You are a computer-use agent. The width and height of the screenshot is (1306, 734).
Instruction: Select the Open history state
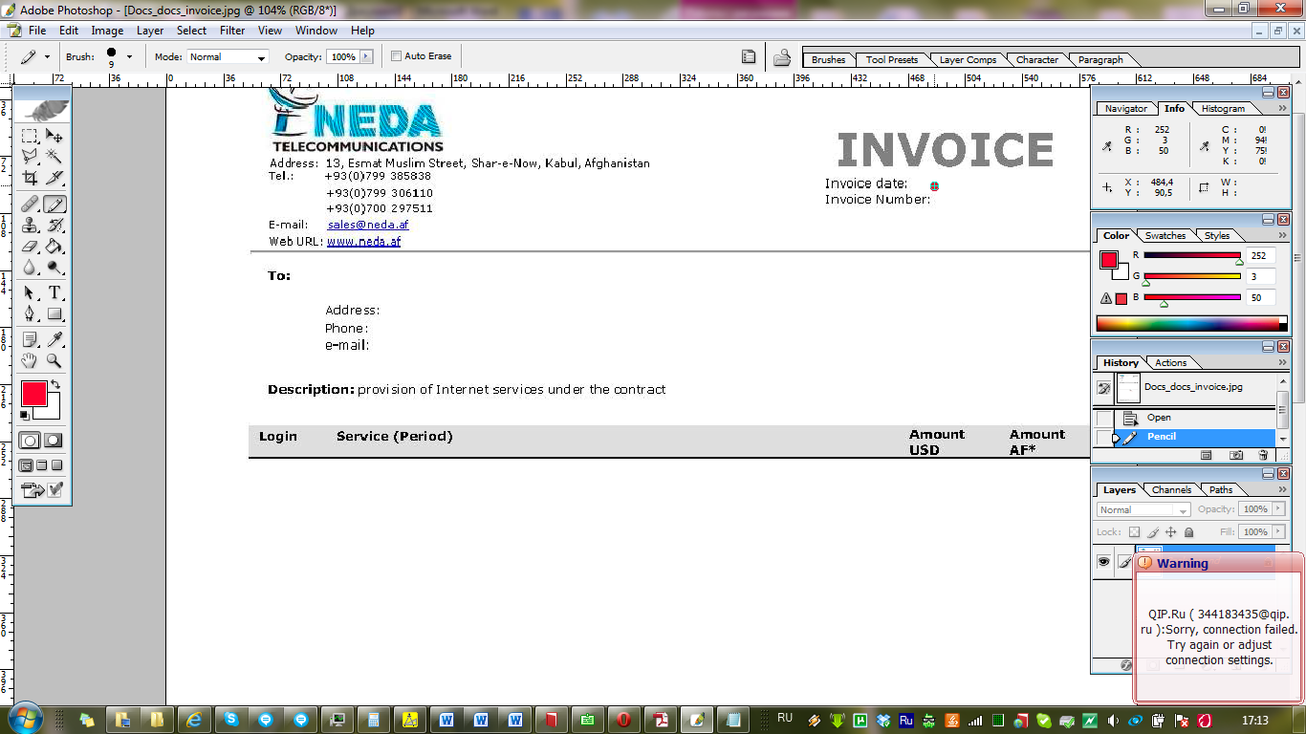1159,418
